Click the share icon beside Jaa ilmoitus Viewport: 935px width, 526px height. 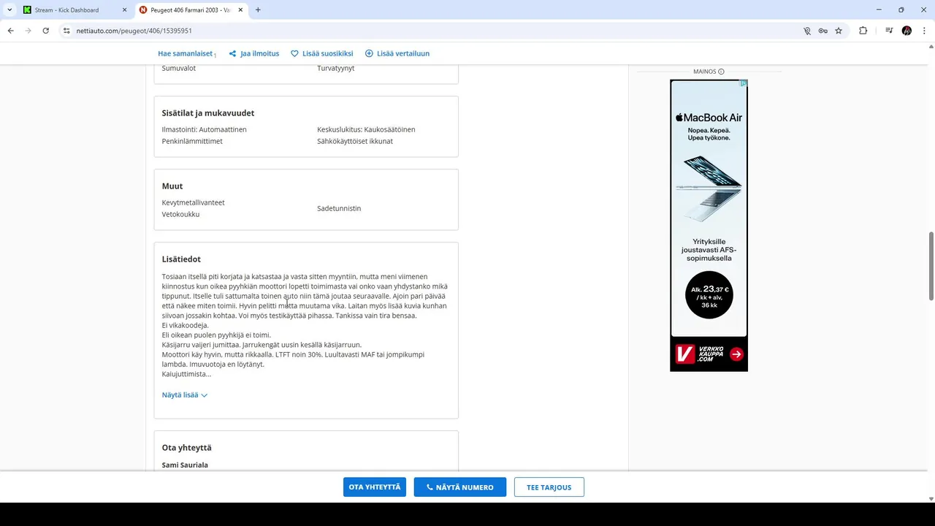click(x=232, y=53)
